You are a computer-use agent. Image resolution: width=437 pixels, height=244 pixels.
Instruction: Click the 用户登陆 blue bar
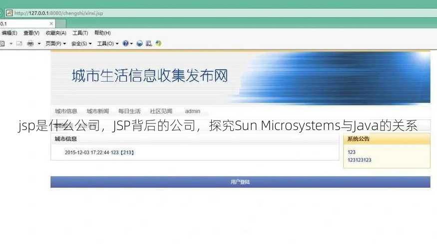(240, 182)
